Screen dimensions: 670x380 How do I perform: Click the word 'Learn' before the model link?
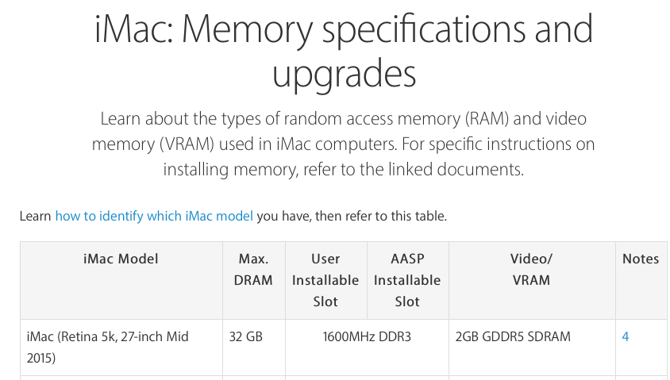pyautogui.click(x=36, y=216)
